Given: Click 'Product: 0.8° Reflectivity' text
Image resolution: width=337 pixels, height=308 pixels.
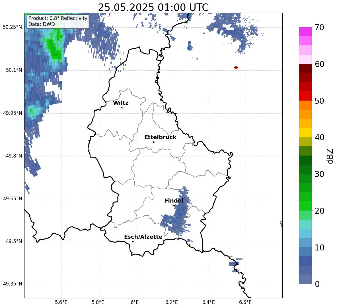Looking at the screenshot, I should click(58, 18).
